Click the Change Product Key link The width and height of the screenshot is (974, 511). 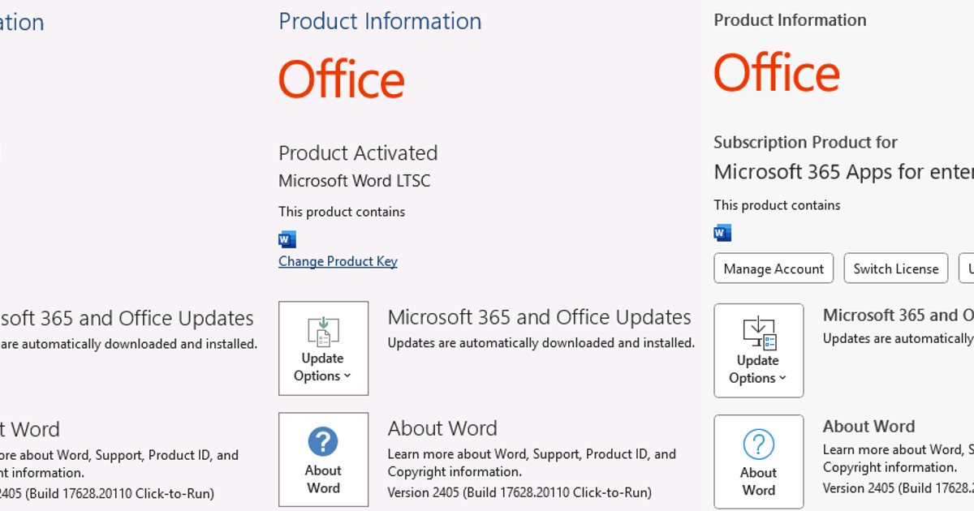coord(338,261)
